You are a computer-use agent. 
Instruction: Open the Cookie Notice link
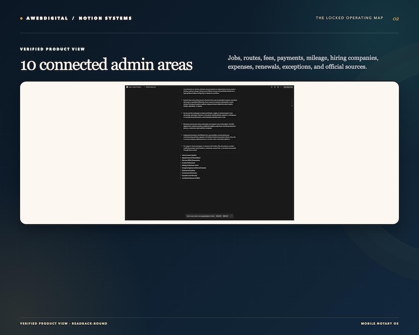[x=205, y=216]
